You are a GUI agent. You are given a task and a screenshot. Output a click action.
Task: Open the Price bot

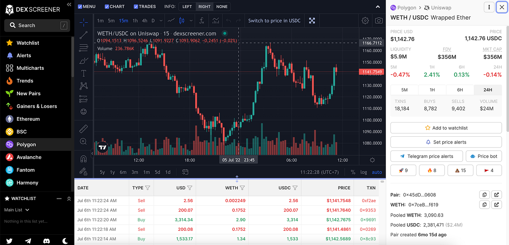tap(484, 156)
